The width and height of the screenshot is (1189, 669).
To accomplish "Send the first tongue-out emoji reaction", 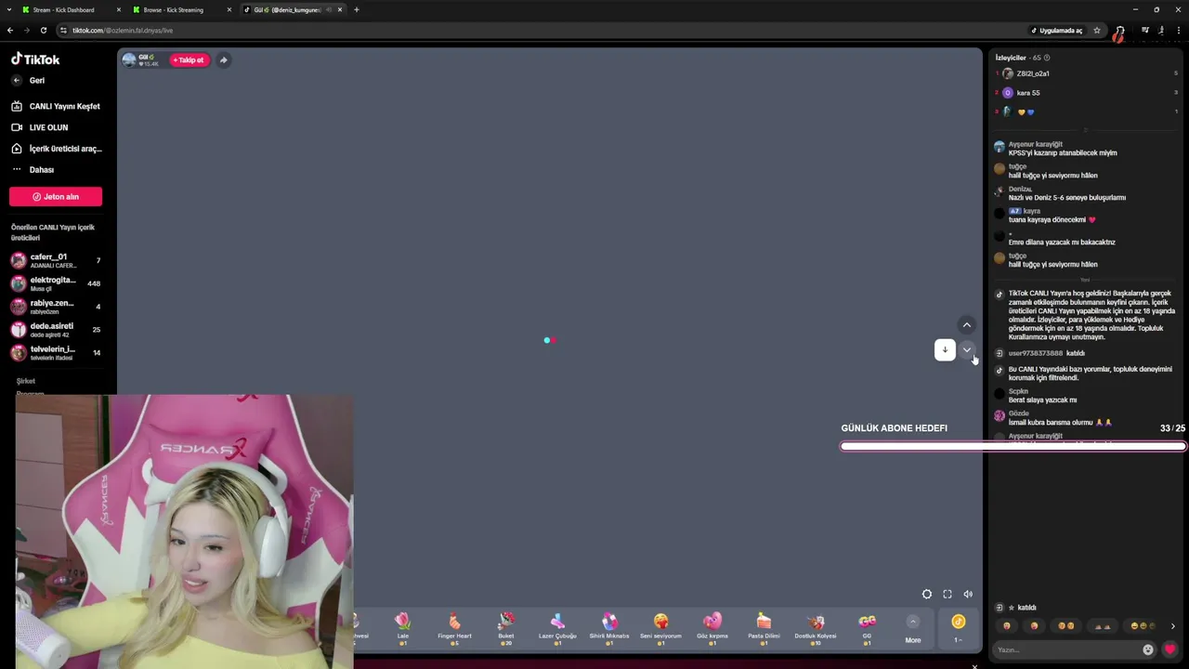I will tap(1007, 626).
